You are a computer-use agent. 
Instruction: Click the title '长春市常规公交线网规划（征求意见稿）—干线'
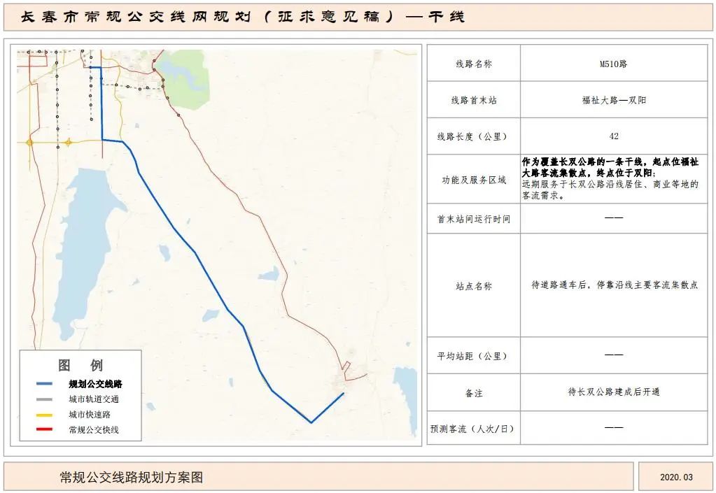242,17
